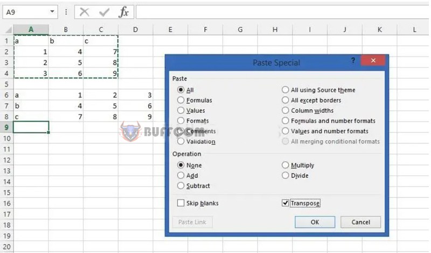Select row 9 header
431x253 pixels.
click(x=6, y=127)
